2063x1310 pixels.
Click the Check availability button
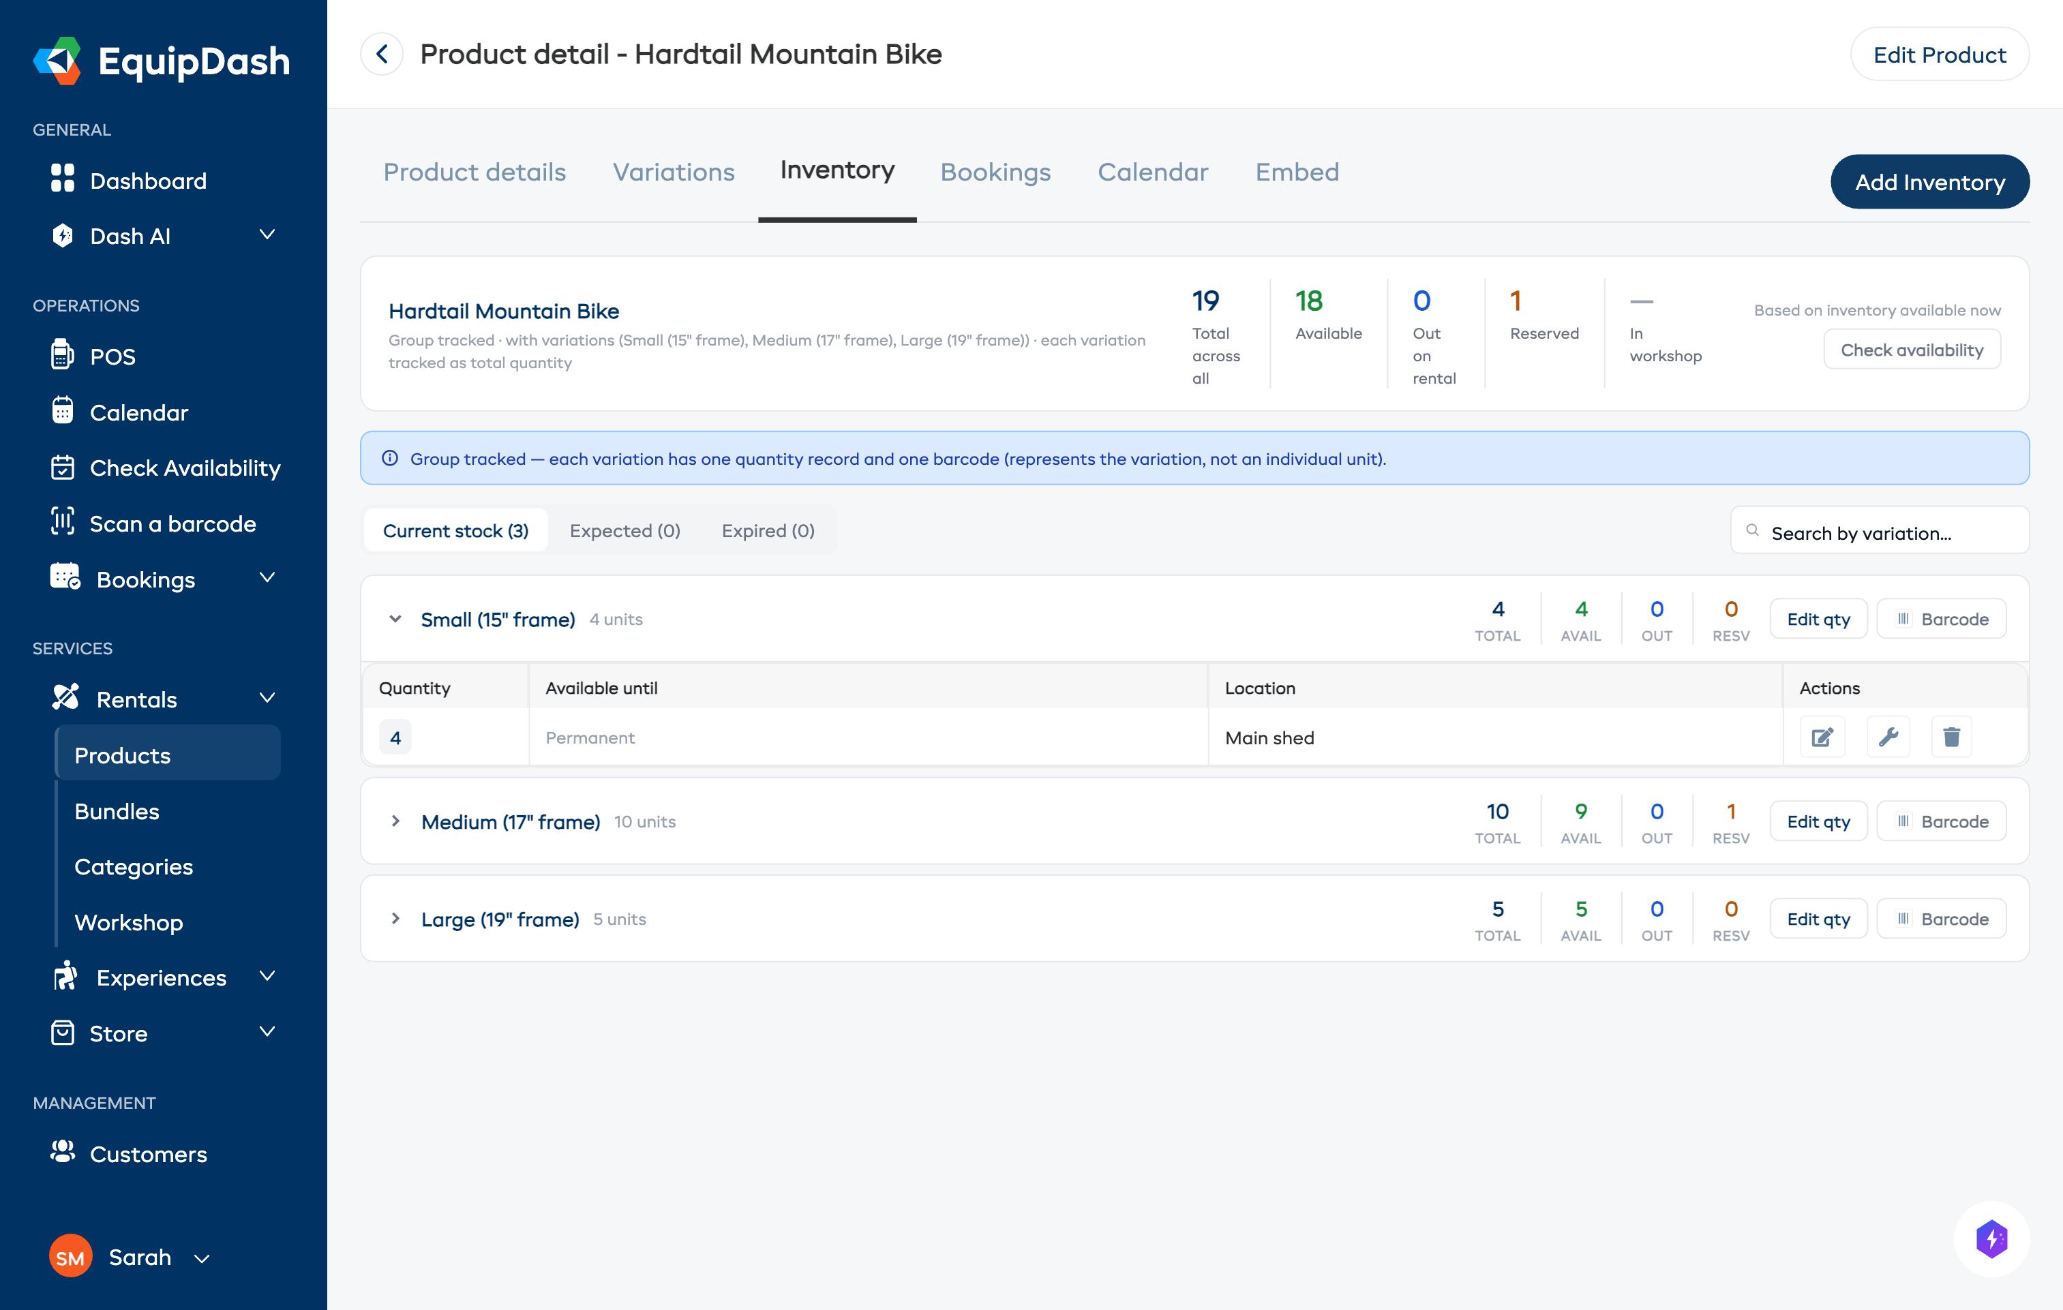point(1912,350)
